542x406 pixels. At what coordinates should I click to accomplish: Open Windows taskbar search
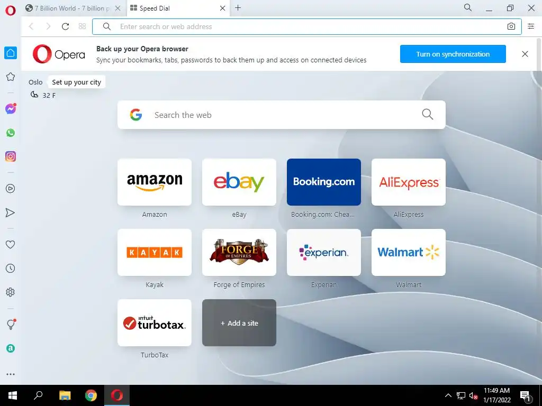coord(38,395)
